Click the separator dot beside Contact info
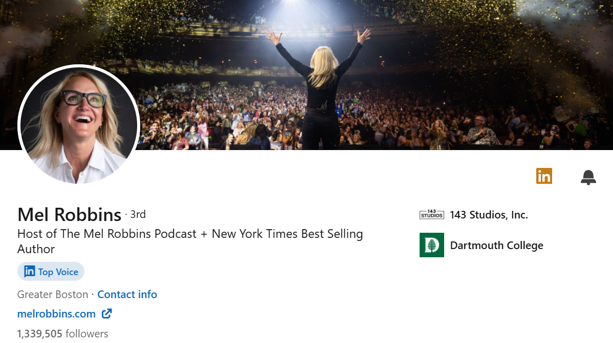The image size is (613, 343). click(92, 295)
